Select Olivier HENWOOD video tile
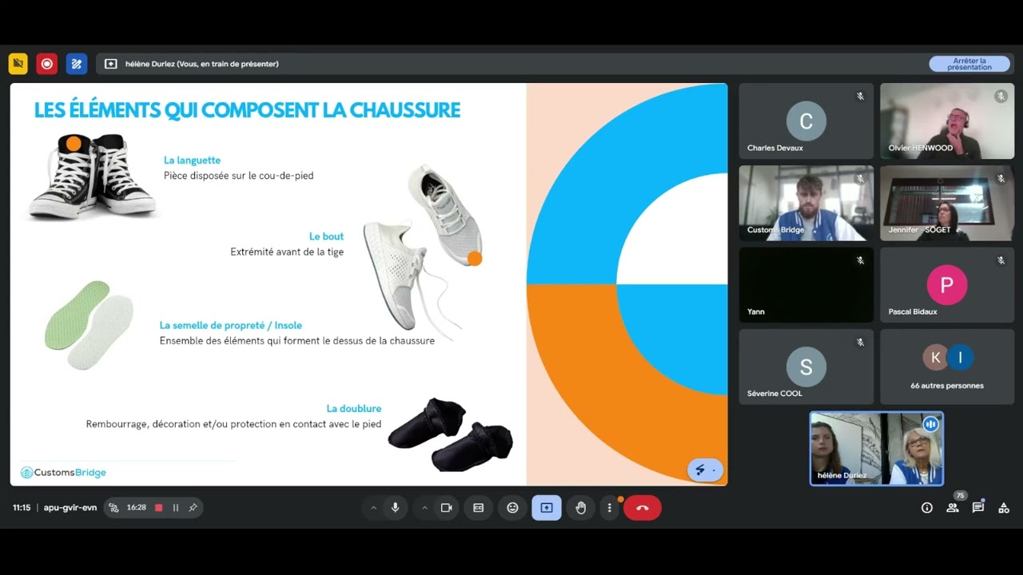This screenshot has width=1023, height=575. tap(947, 121)
